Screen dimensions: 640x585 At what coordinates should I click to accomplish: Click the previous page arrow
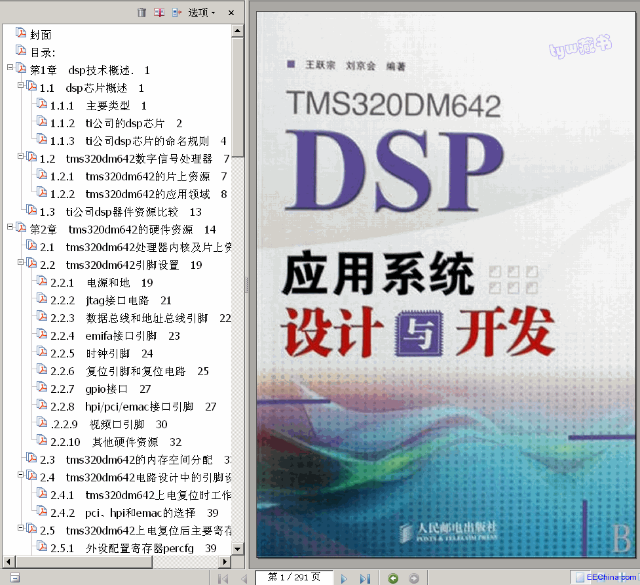244,578
